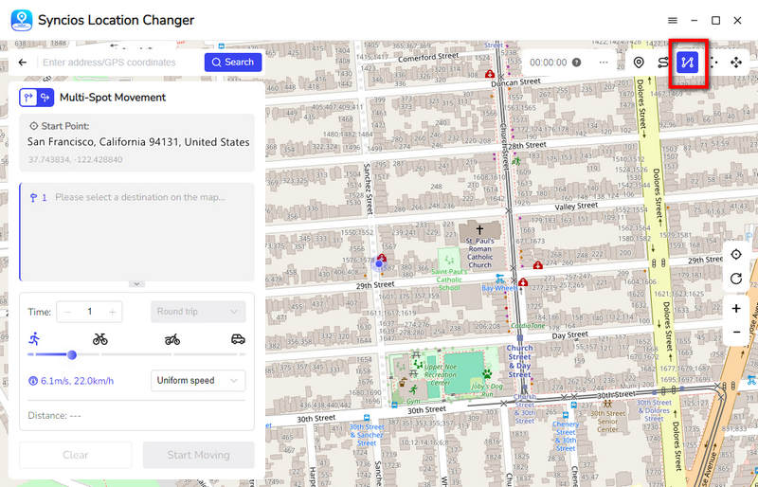Click the Search button
The height and width of the screenshot is (487, 758).
tap(233, 63)
